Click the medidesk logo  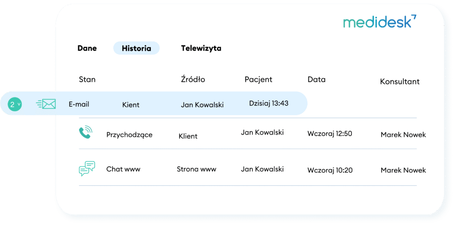pyautogui.click(x=380, y=21)
